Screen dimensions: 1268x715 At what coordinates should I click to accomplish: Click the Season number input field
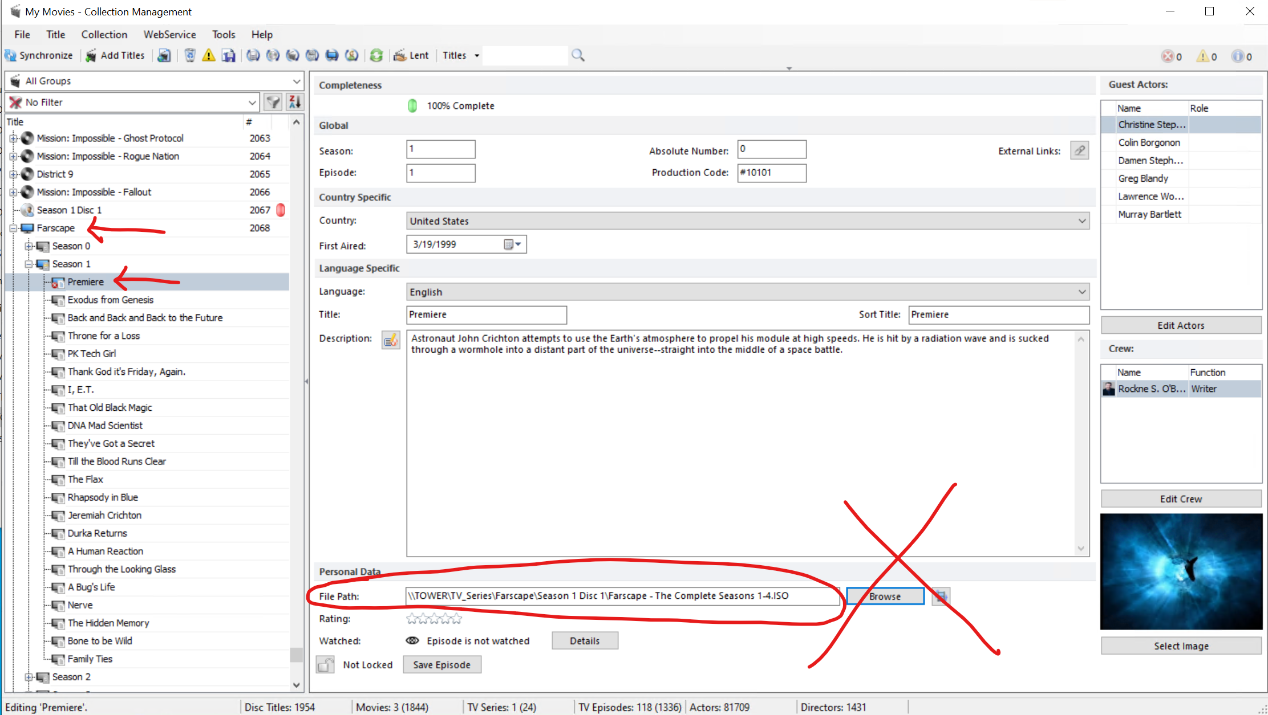coord(440,149)
